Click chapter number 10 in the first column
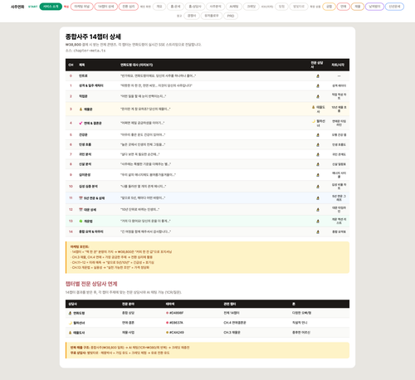The width and height of the screenshot is (415, 380). pos(71,187)
